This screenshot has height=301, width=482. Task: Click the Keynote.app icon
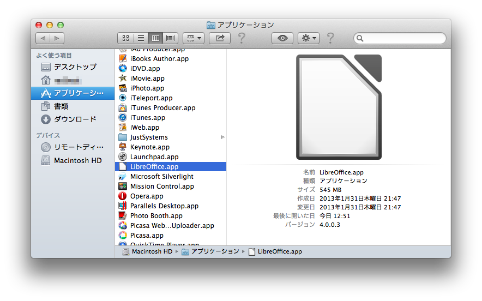click(x=123, y=147)
